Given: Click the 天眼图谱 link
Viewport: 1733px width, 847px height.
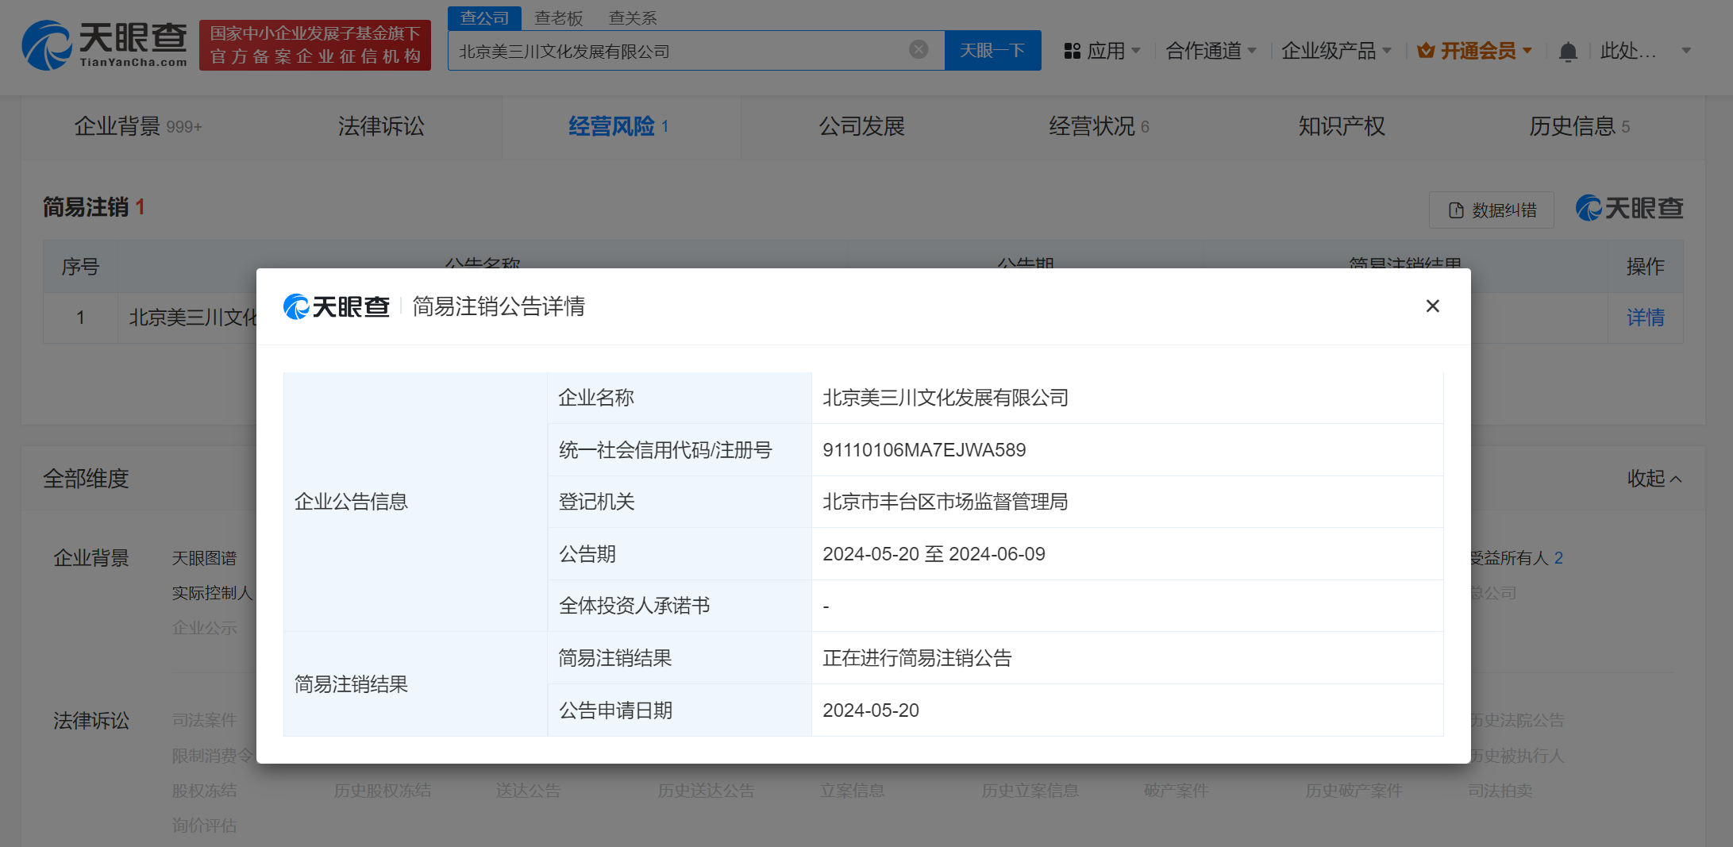Looking at the screenshot, I should point(204,558).
